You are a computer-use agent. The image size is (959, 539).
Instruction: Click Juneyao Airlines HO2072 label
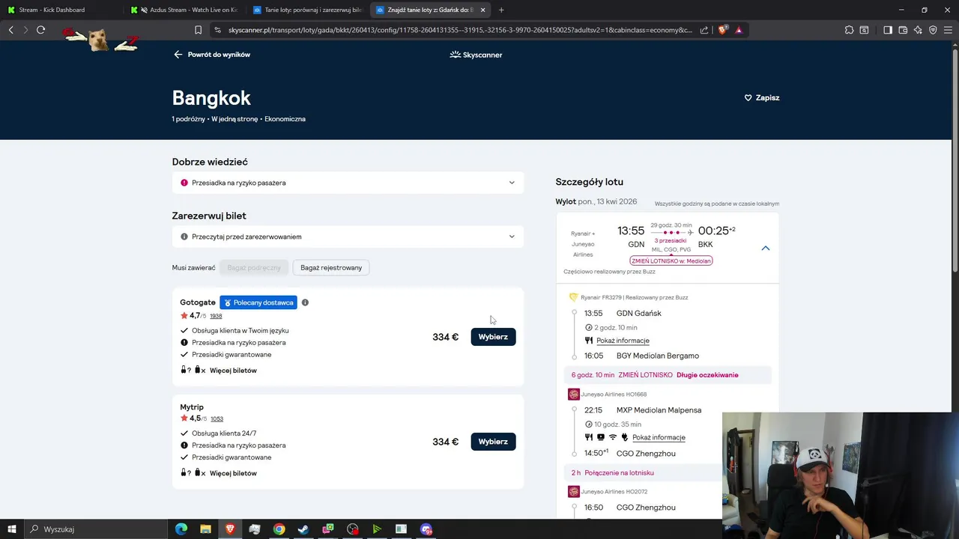pos(614,492)
